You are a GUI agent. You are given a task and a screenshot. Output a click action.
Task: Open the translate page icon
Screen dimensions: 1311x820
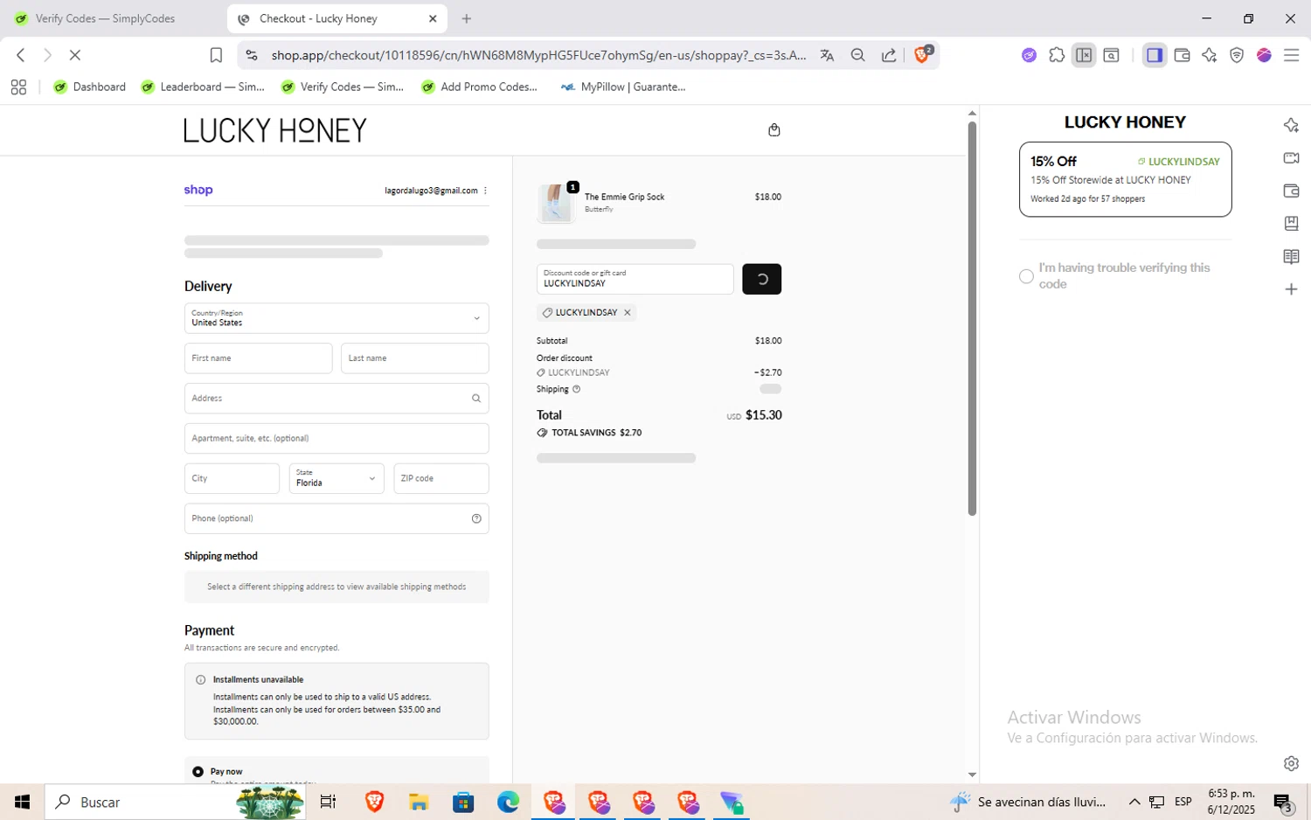pyautogui.click(x=827, y=55)
